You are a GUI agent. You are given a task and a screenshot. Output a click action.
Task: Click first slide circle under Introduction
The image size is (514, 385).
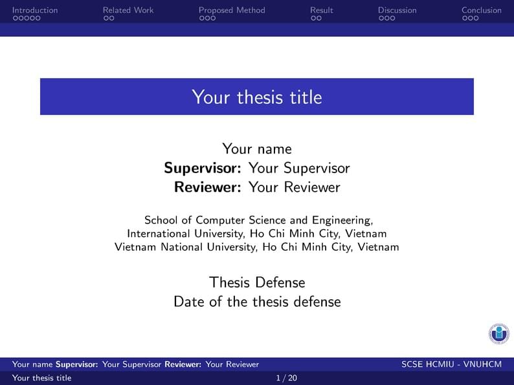coord(15,19)
